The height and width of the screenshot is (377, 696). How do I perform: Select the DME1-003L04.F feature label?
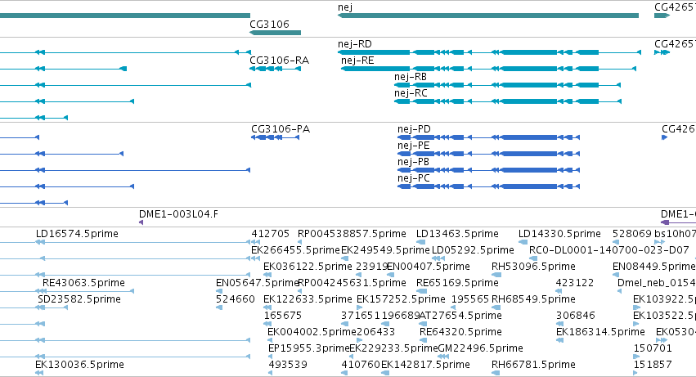coord(178,214)
